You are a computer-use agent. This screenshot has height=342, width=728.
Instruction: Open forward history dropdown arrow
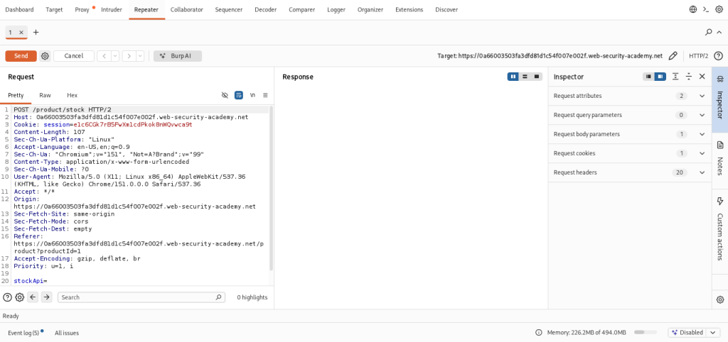point(140,56)
